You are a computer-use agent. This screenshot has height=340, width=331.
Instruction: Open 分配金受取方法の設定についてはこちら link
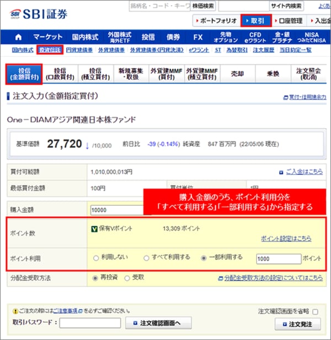click(x=274, y=278)
